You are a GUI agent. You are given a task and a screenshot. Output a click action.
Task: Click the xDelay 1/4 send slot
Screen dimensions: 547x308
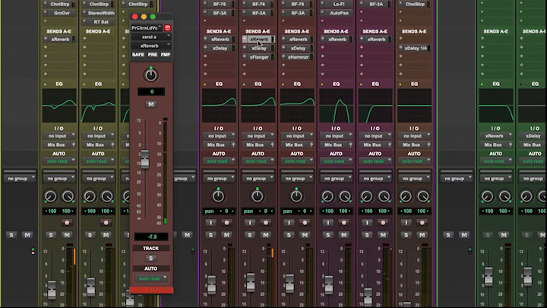414,48
